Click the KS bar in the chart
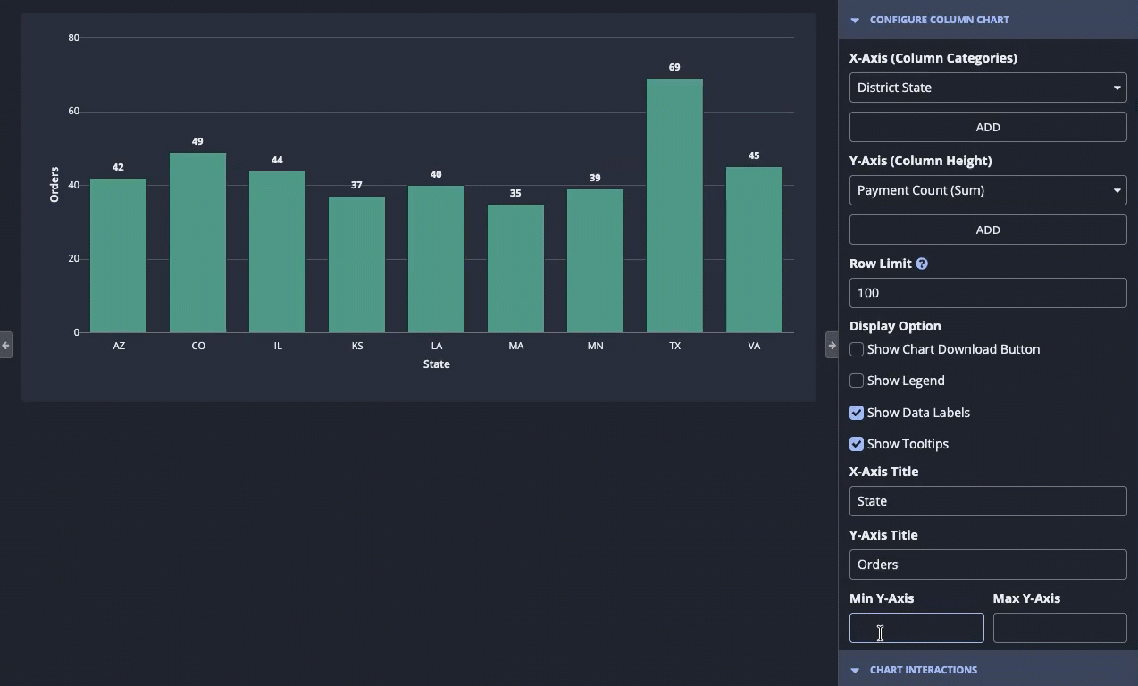The image size is (1138, 686). coord(356,264)
